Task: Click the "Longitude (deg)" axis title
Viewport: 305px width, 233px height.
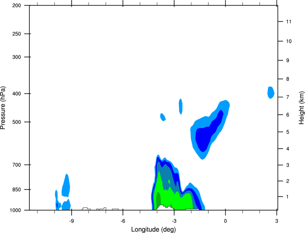Action: tap(154, 229)
